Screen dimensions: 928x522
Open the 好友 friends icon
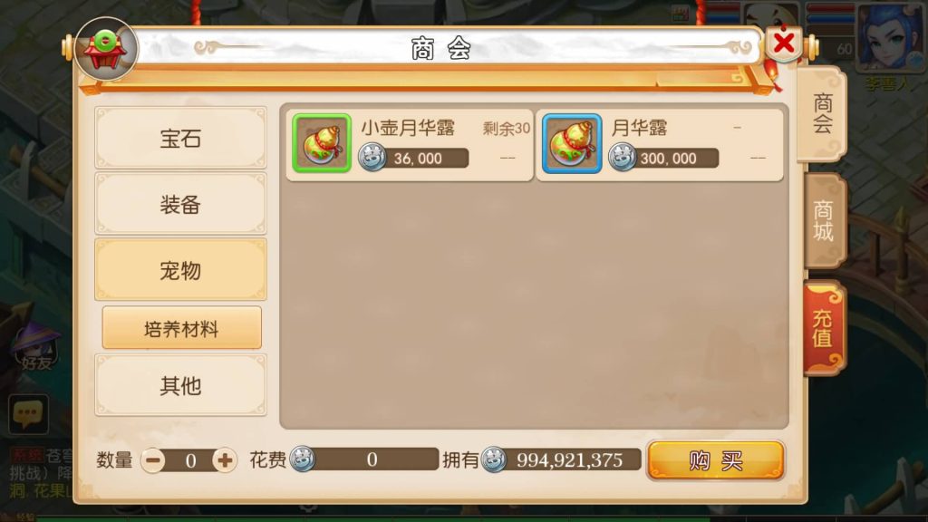(35, 347)
